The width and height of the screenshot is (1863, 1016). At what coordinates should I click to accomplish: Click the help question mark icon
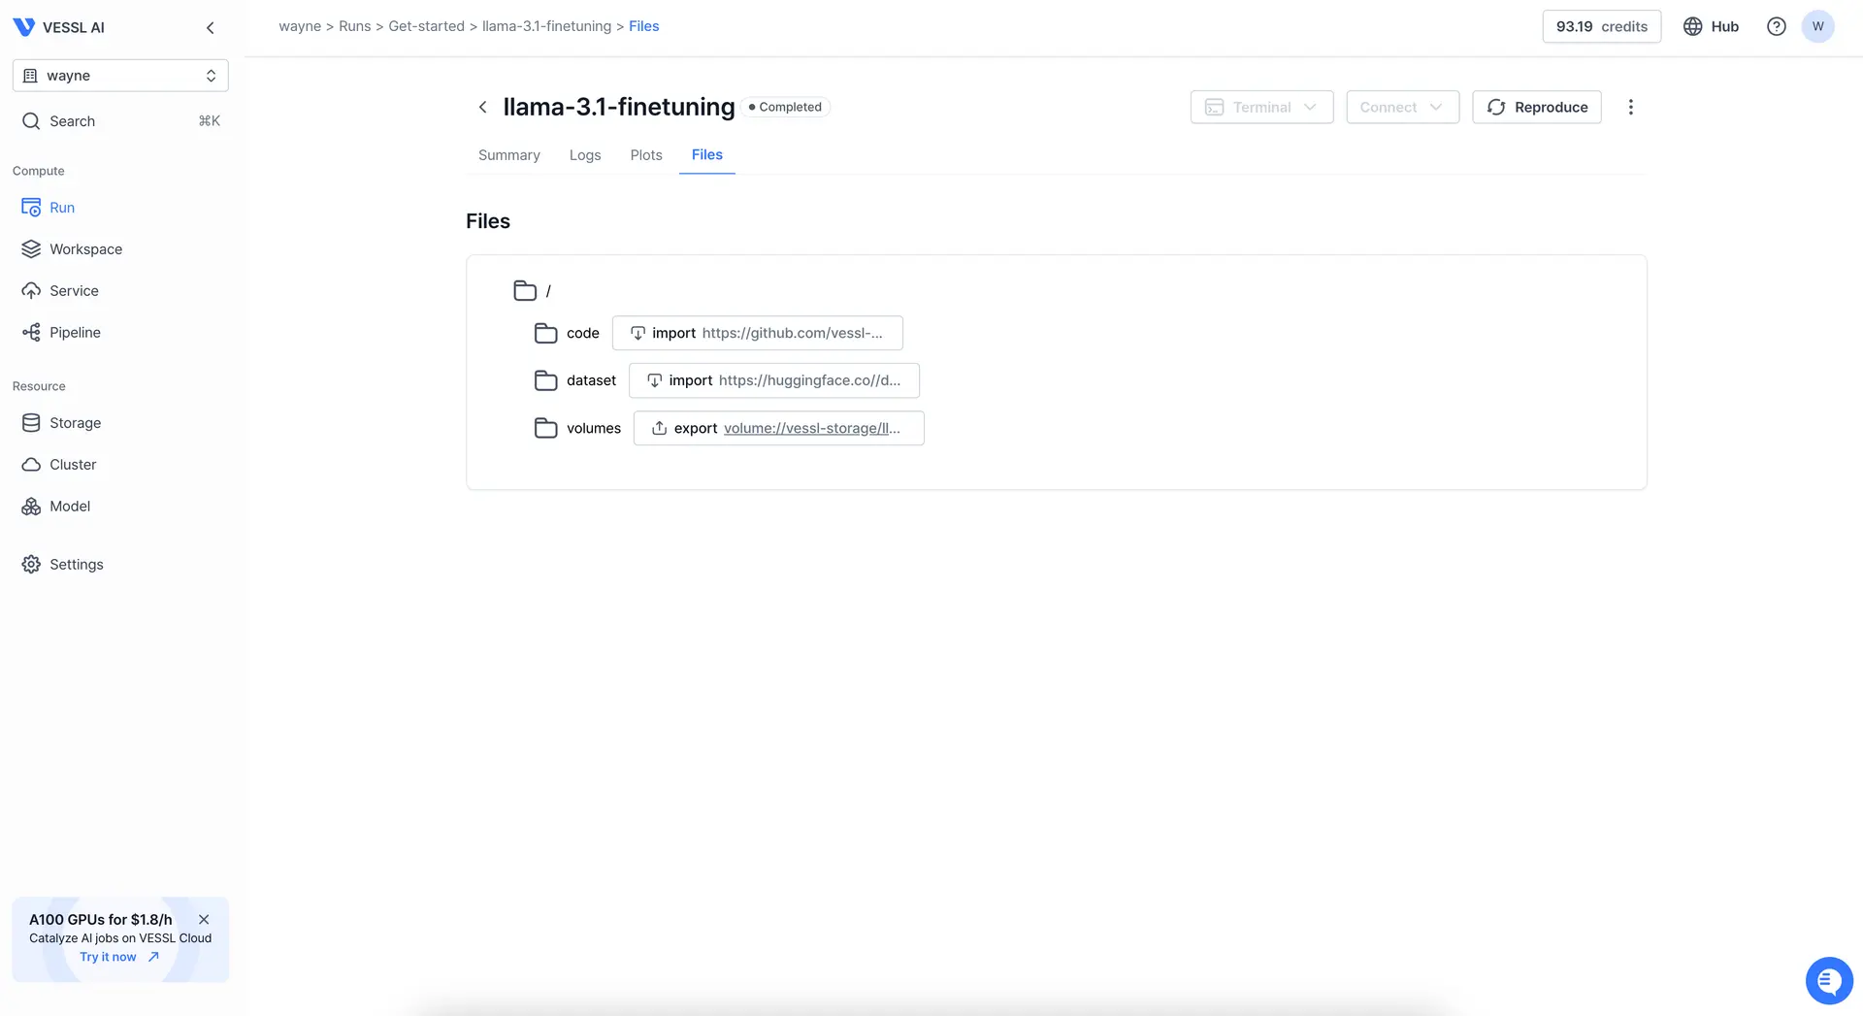pos(1776,26)
